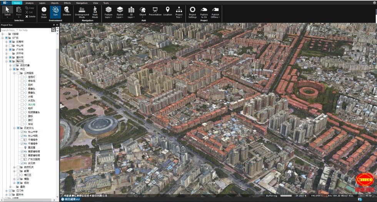This screenshot has width=377, height=202.
Task: Open the application menu button top-left
Action: click(5, 3)
